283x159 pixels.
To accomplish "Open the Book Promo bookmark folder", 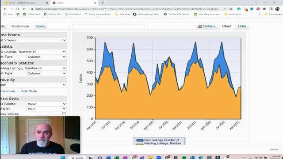I will point(233,14).
